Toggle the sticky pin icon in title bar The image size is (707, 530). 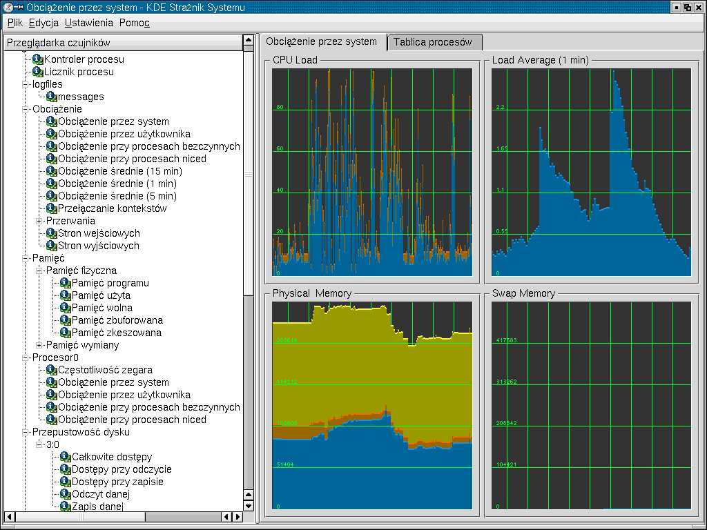click(x=19, y=7)
